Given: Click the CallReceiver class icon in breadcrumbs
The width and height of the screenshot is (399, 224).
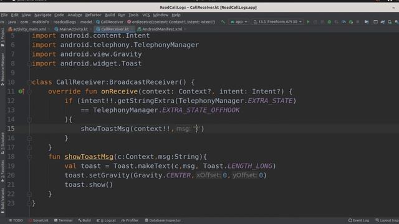Looking at the screenshot, I should click(98, 22).
